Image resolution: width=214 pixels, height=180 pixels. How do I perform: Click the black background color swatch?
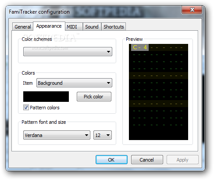pyautogui.click(x=46, y=97)
